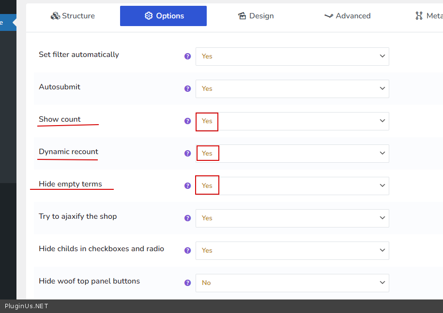Click help icon next to Autosubmit
Screen dimensions: 443x313
point(188,88)
